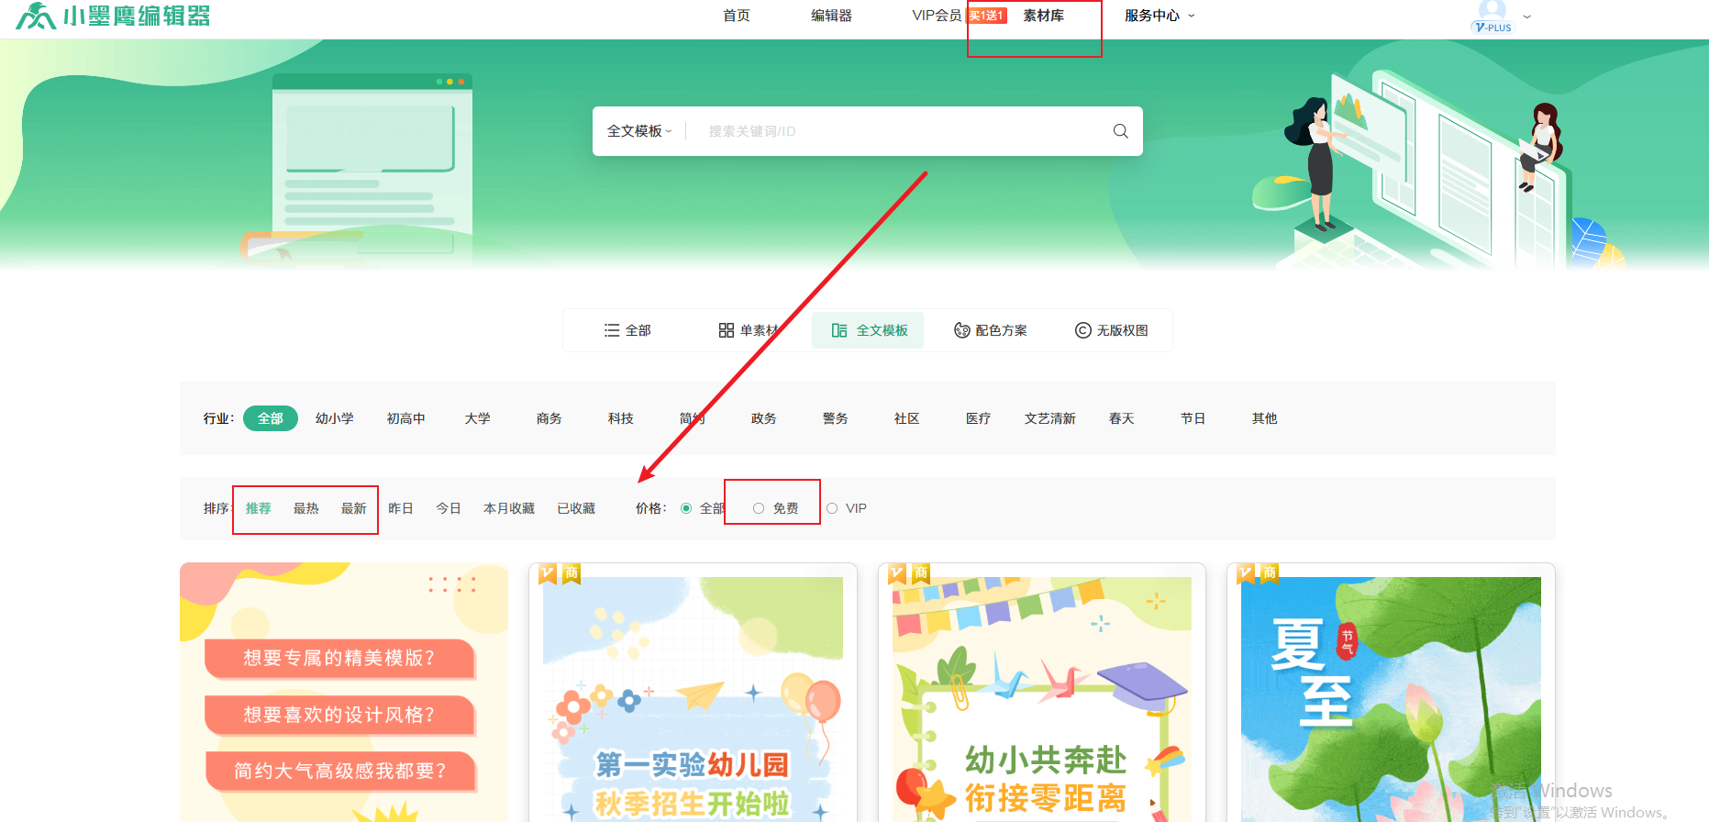Open the 素材库 nav item
The image size is (1709, 822).
(1044, 16)
